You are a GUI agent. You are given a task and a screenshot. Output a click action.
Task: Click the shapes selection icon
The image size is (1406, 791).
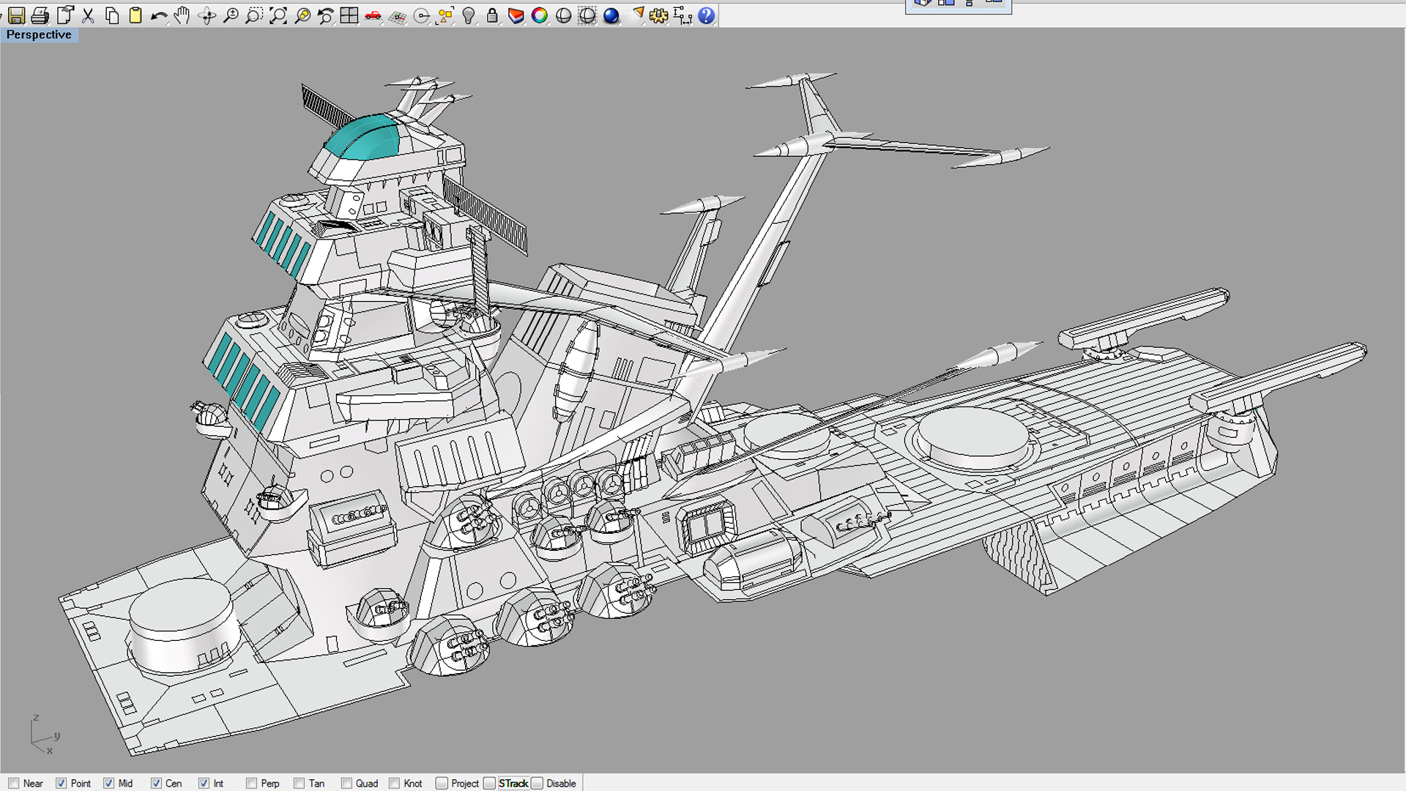[445, 15]
